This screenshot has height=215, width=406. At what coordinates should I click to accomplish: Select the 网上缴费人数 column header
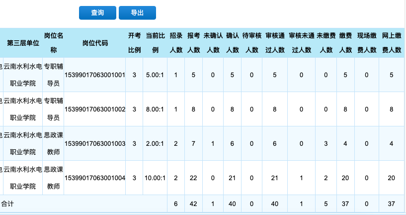(x=392, y=43)
